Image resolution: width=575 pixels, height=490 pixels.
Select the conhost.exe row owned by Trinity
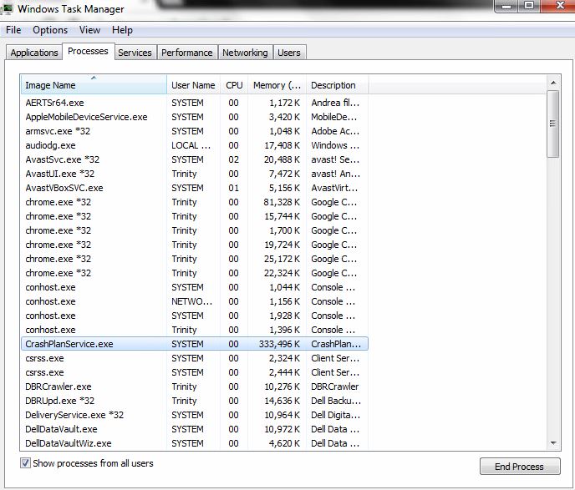coord(195,330)
